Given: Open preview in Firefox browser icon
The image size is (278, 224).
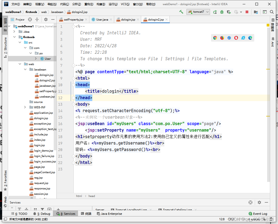Looking at the screenshot, I should [222, 38].
